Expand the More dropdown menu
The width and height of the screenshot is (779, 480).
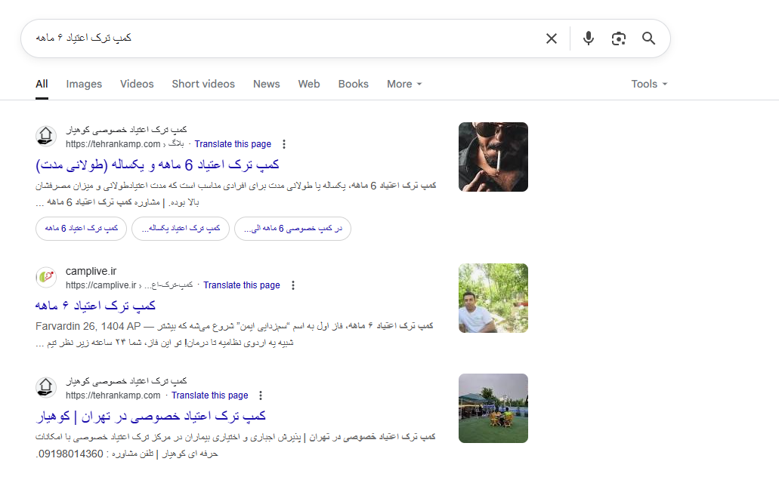(x=404, y=84)
